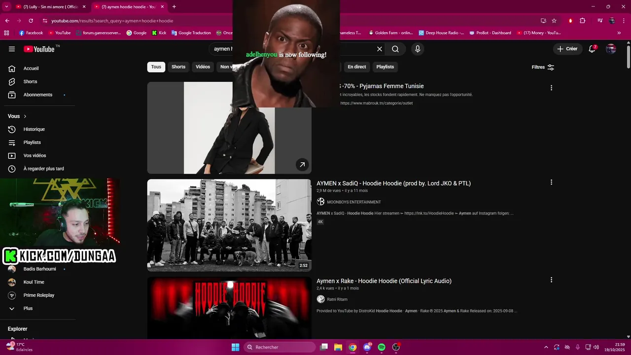Click MOONBOYS ENTERTAINMENT channel avatar
Screen dimensions: 631x355
point(320,202)
